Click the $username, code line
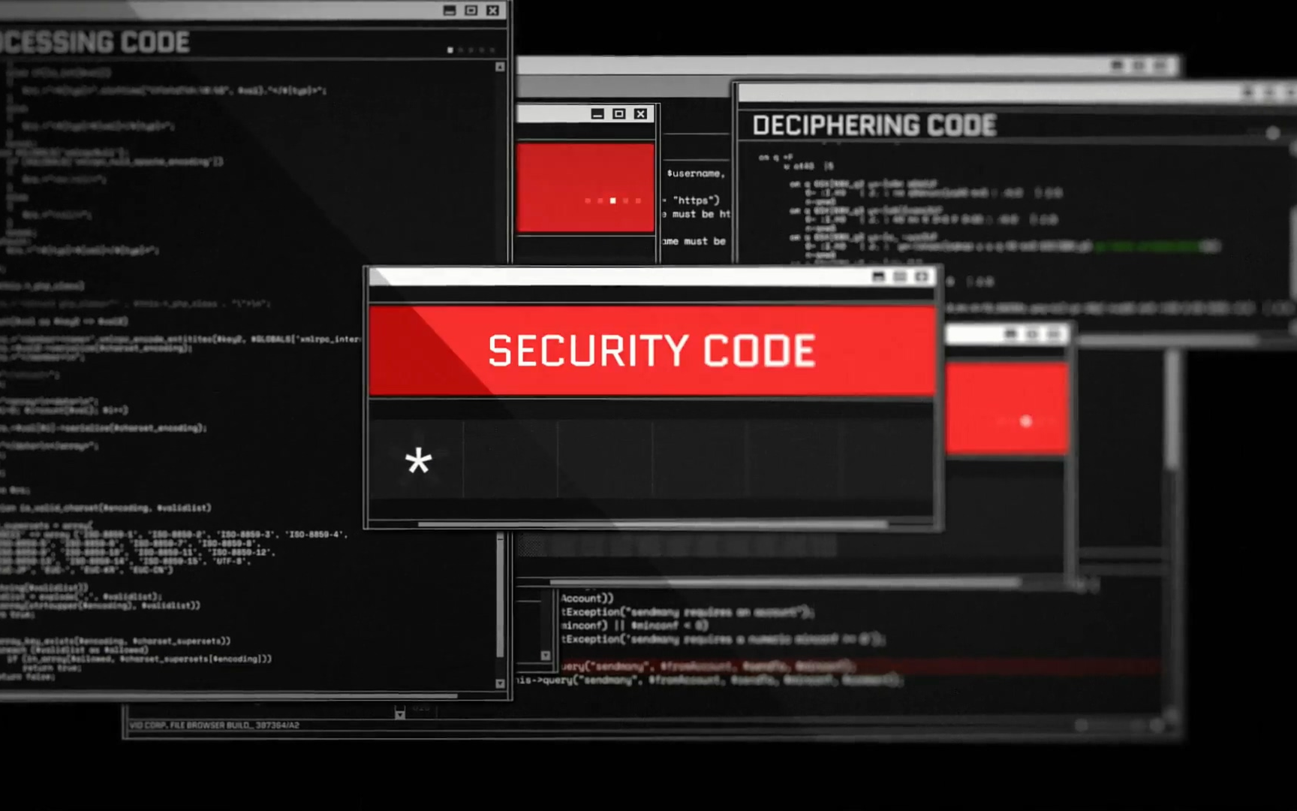Screen dimensions: 1297x811 [x=696, y=173]
